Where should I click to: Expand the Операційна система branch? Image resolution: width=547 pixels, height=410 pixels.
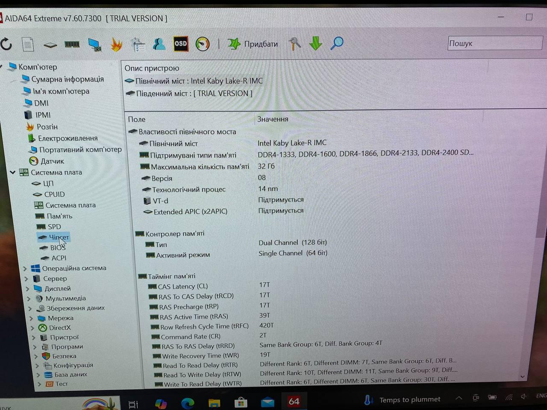25,269
